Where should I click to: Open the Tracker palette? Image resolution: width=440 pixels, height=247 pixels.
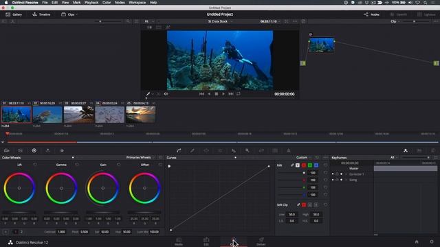tap(220, 151)
